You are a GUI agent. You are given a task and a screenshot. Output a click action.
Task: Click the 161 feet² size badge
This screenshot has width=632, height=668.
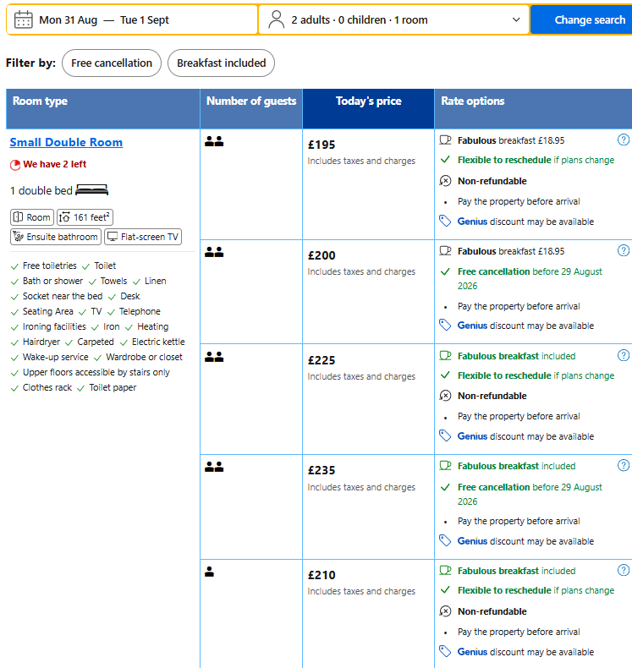[x=85, y=217]
